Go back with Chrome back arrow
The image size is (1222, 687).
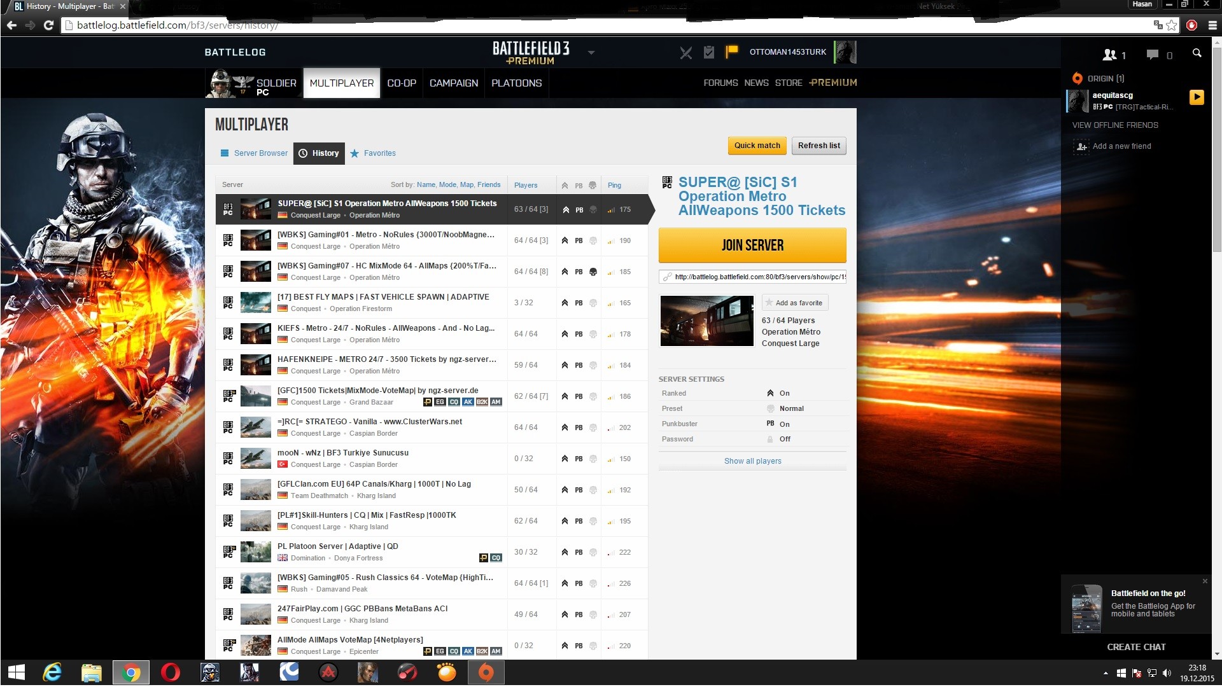pos(11,25)
